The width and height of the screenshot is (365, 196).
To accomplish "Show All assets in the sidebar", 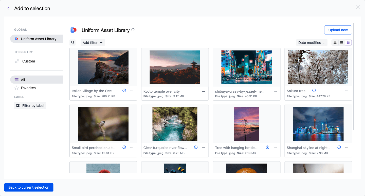I will coord(37,80).
